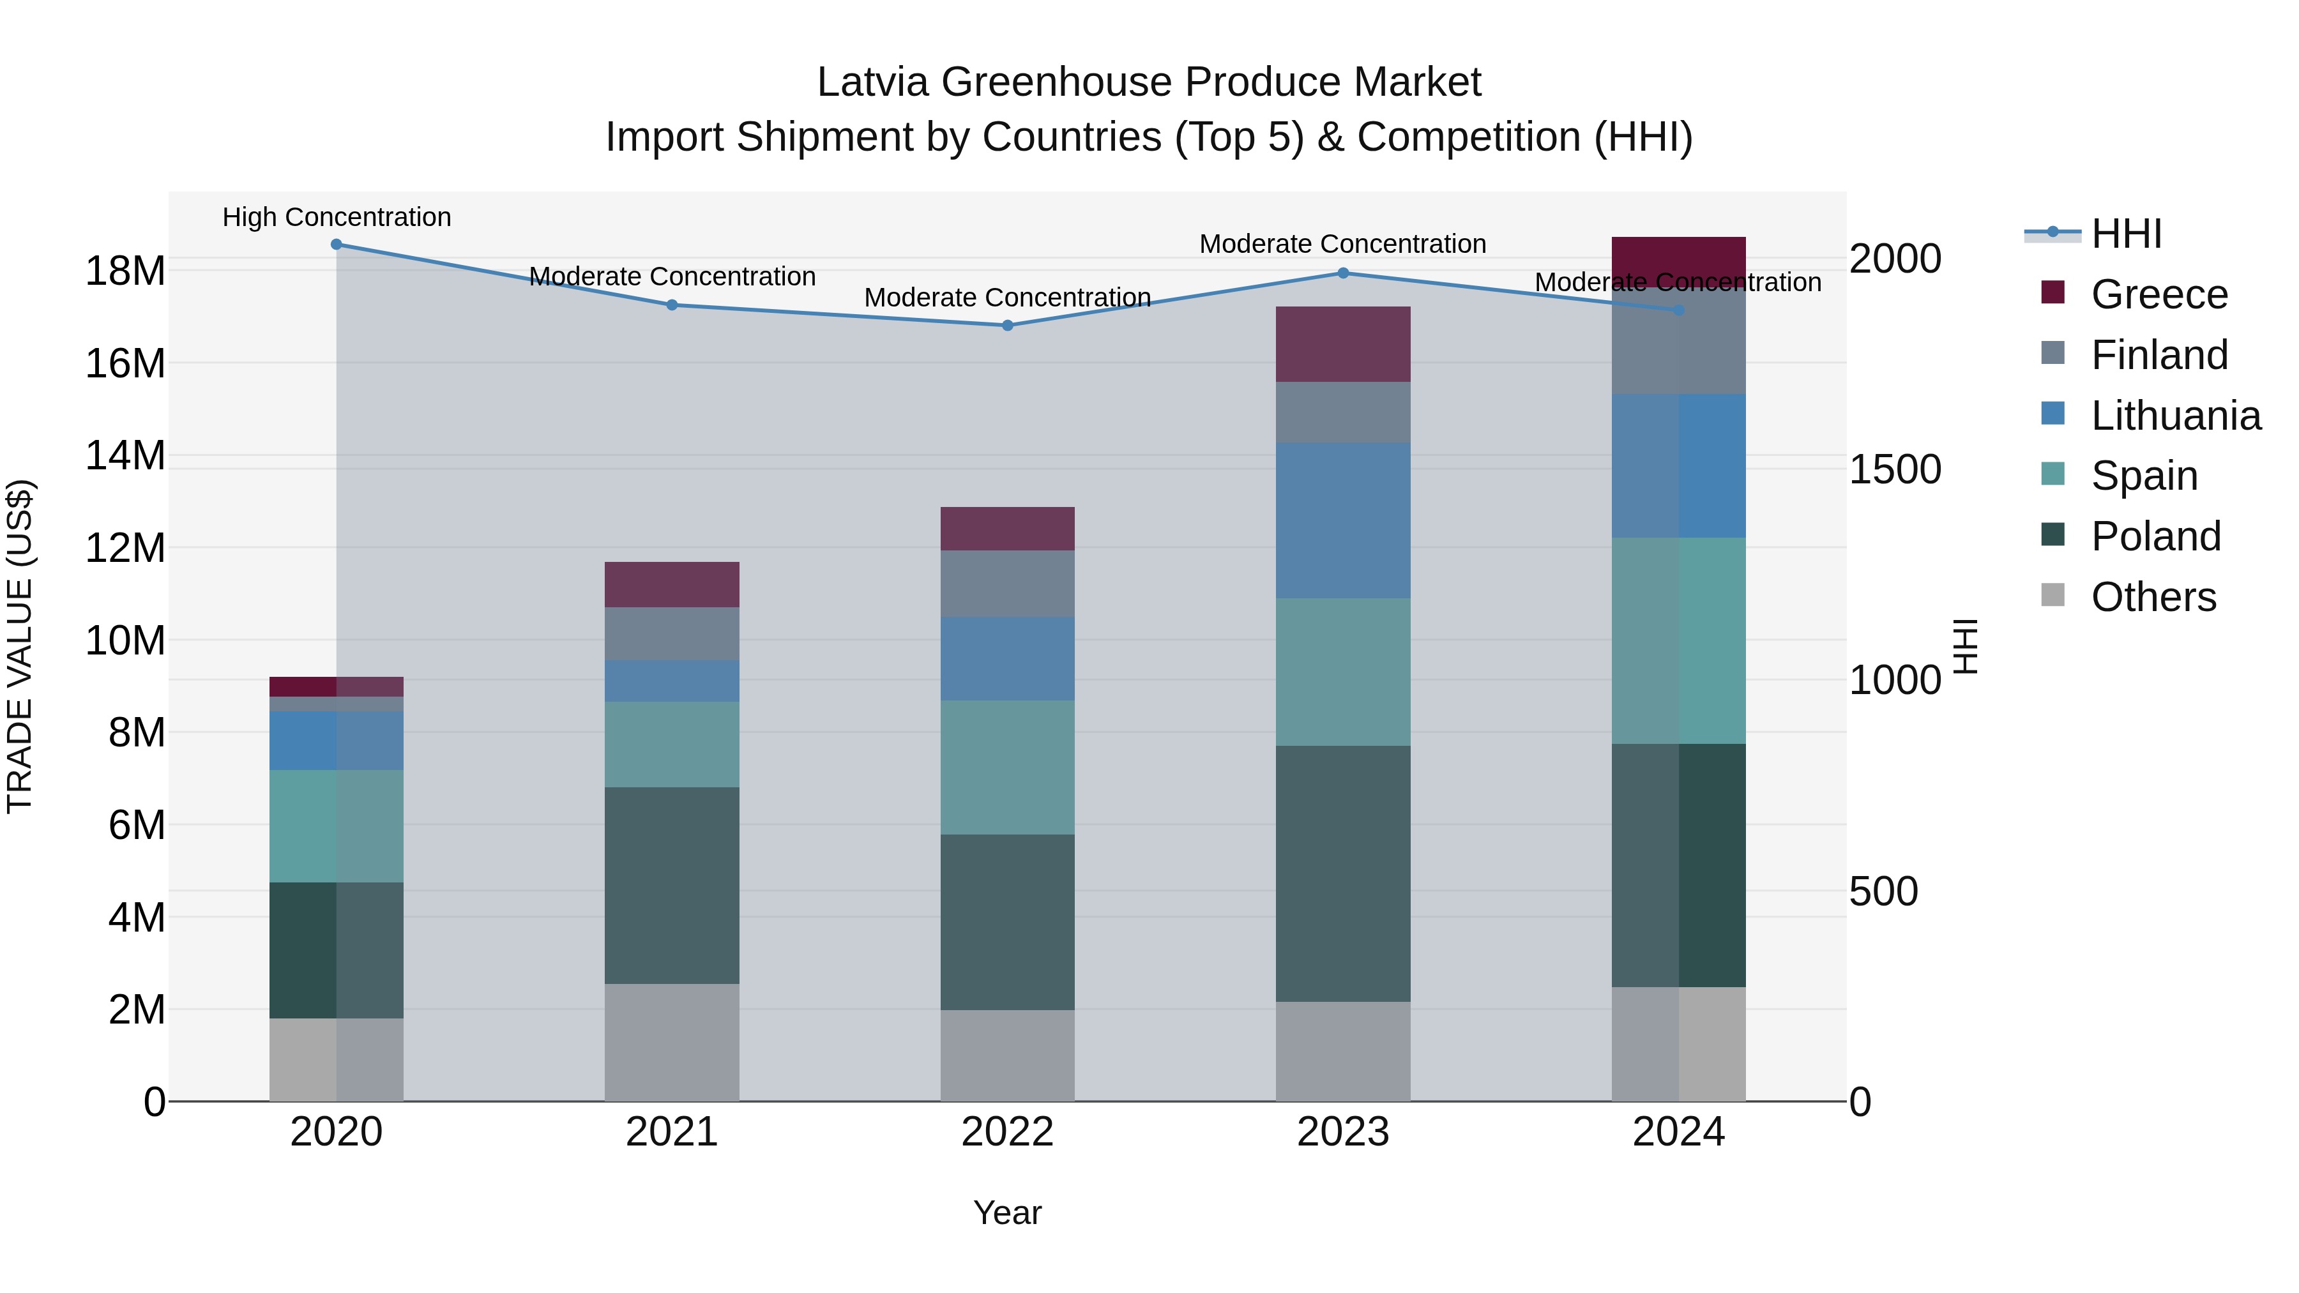Select the Others segment in the 2021 bar

coord(672,1042)
